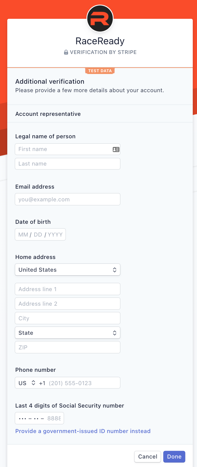
Task: Expand the State dropdown
Action: click(x=68, y=333)
